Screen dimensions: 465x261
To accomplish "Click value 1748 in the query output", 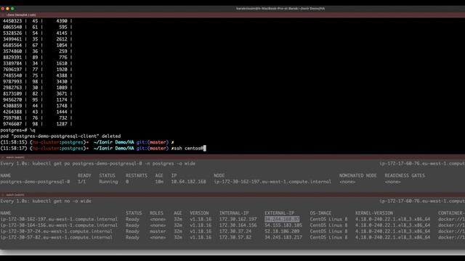I will click(x=62, y=106).
